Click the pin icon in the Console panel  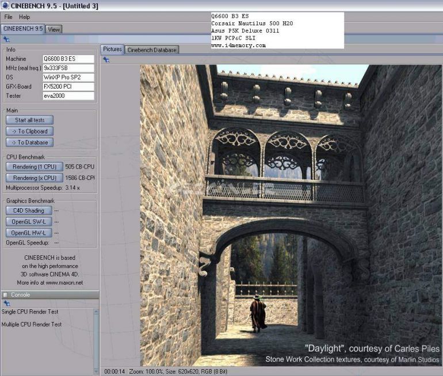pos(6,304)
